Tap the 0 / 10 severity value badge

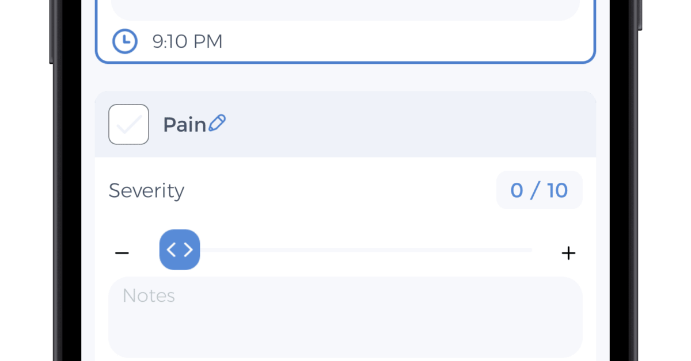point(539,190)
